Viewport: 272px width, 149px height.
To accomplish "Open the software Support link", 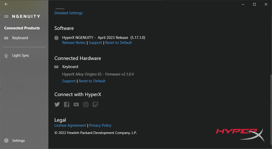I will (x=95, y=43).
